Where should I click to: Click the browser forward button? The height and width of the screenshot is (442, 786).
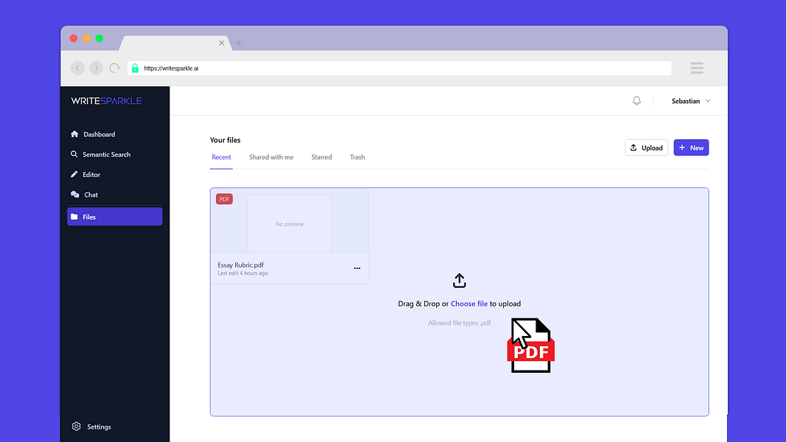[x=97, y=69]
